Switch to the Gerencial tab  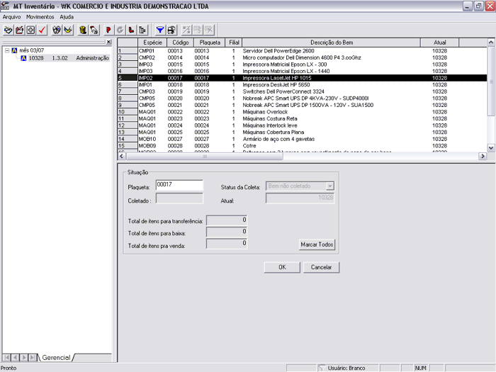pyautogui.click(x=57, y=358)
